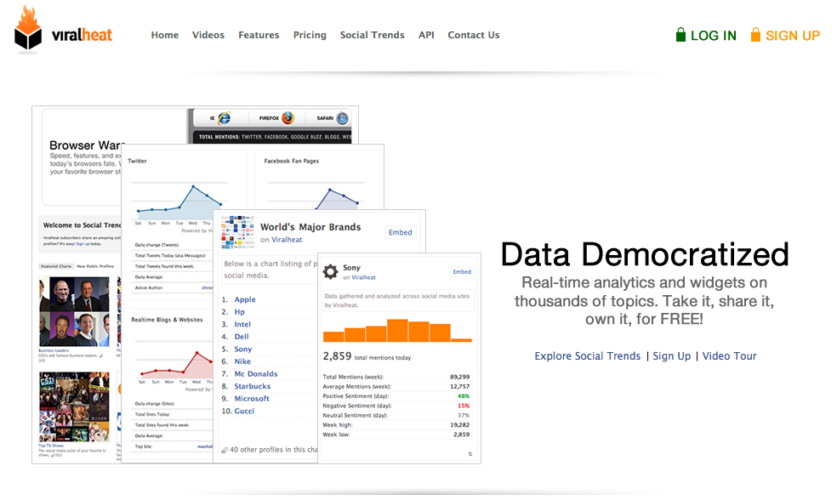The width and height of the screenshot is (837, 500).
Task: Open the Features menu item
Action: click(x=259, y=35)
